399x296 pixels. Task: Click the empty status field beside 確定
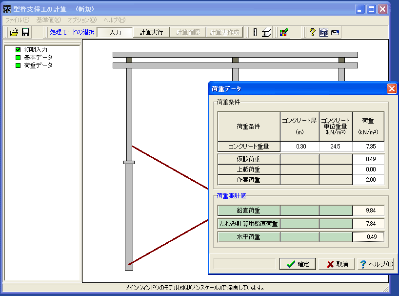point(244,264)
